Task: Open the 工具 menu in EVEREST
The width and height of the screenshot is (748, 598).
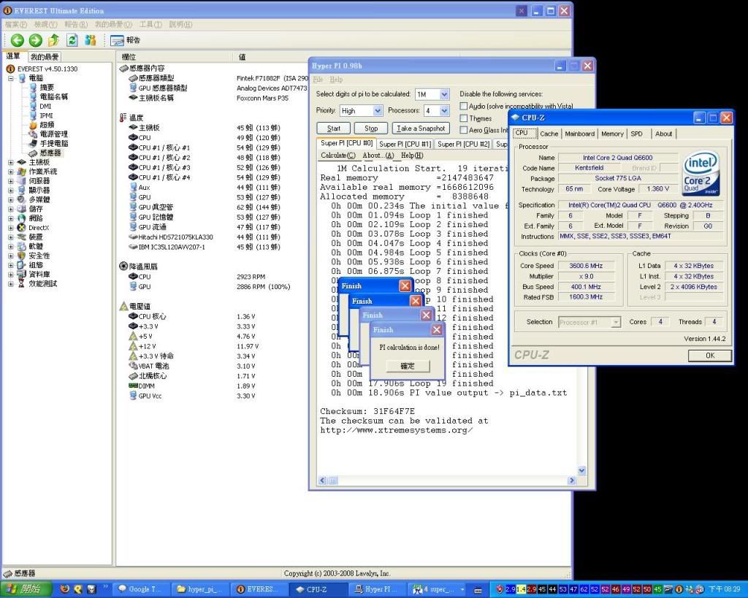Action: pos(150,23)
